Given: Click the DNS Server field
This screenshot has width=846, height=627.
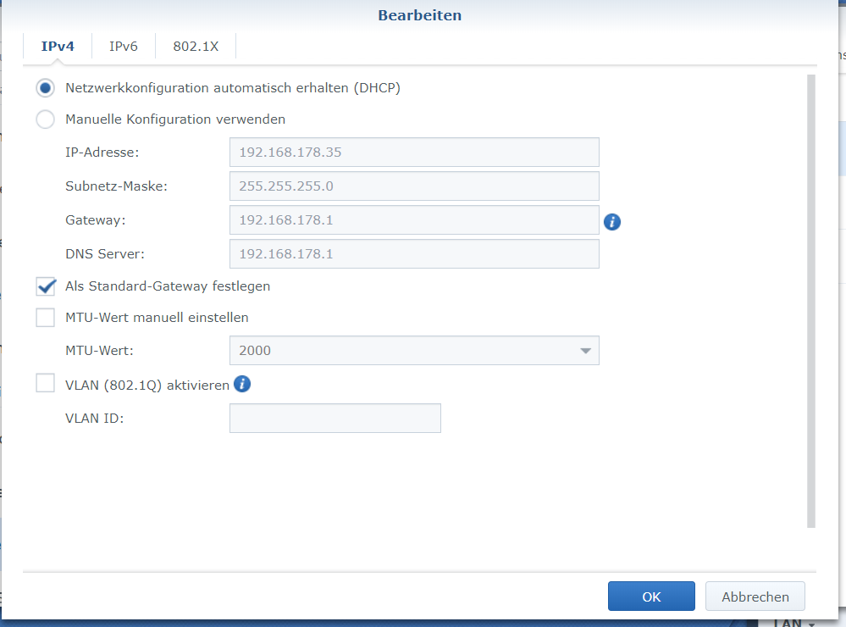Looking at the screenshot, I should [x=414, y=254].
